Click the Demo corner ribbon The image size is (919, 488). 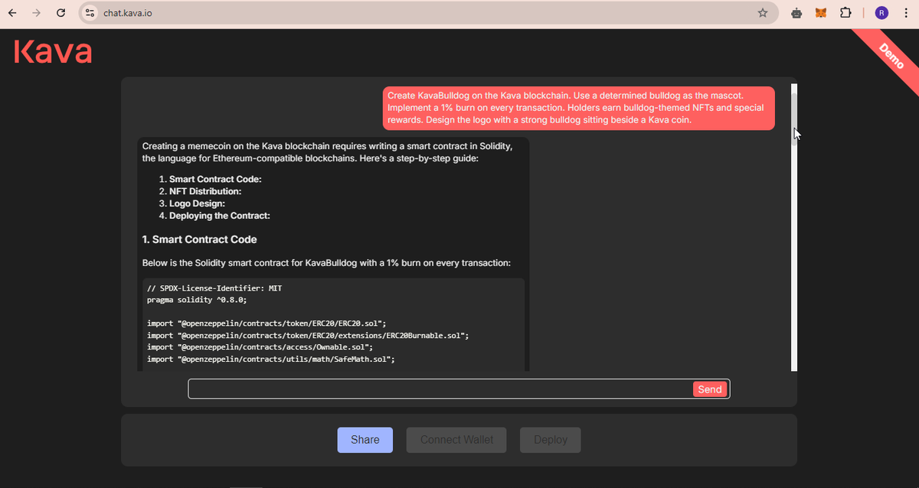pyautogui.click(x=891, y=54)
